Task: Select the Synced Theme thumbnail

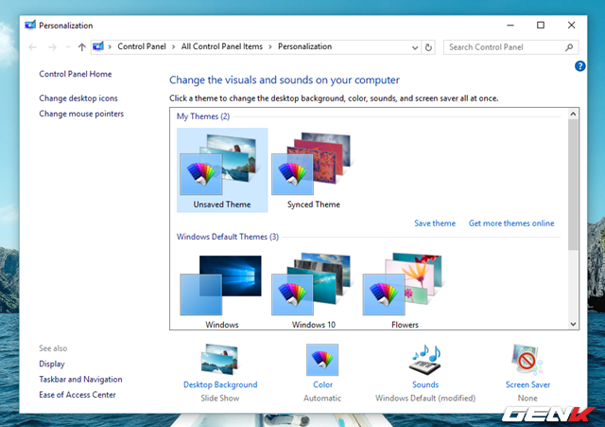Action: [x=313, y=170]
